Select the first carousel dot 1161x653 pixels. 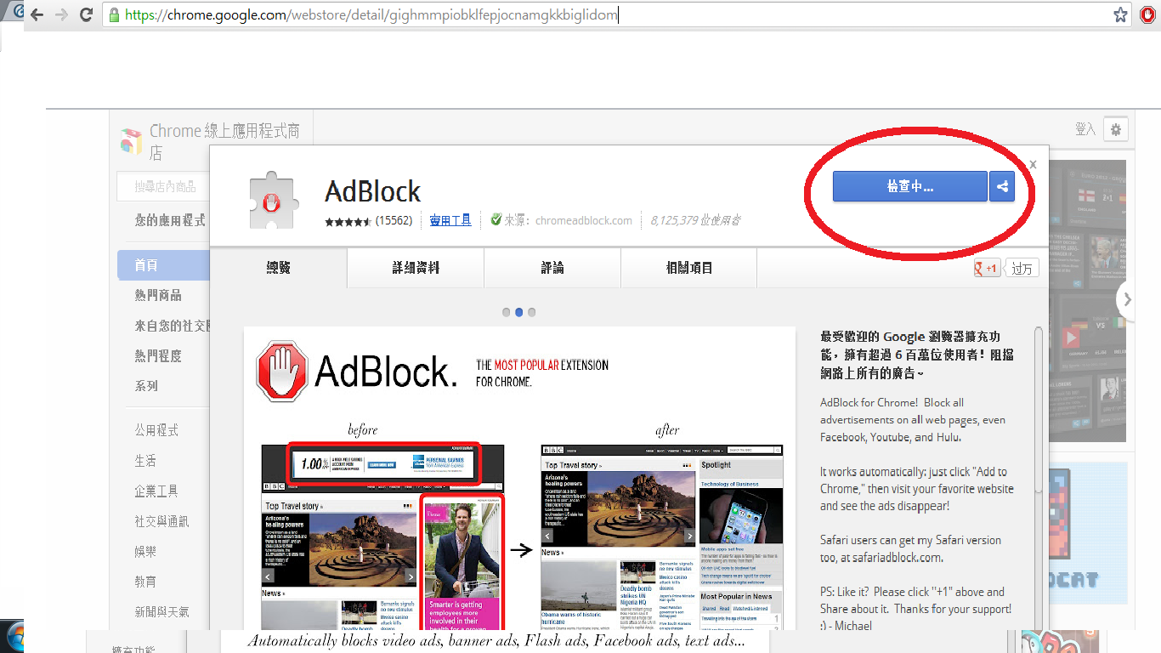[x=507, y=312]
